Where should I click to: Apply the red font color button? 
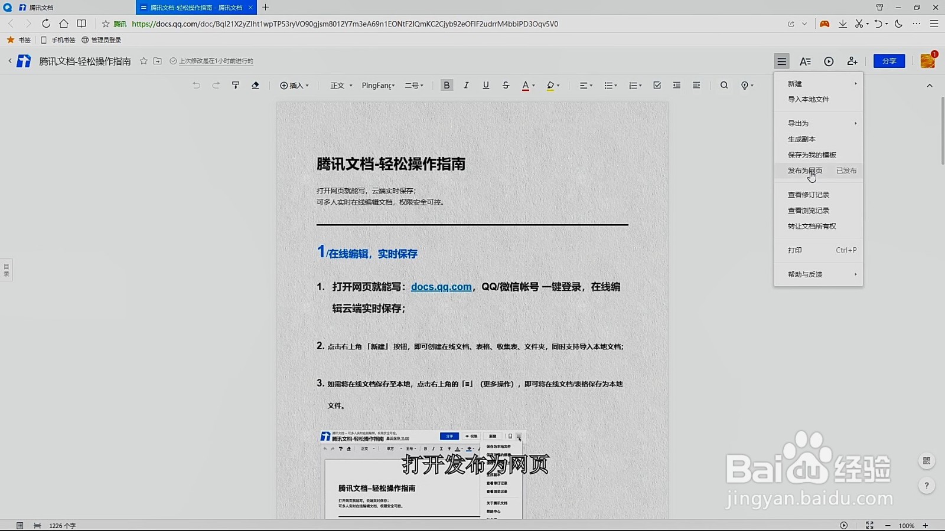click(526, 86)
